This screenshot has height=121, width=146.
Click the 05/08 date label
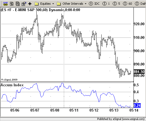(x=55, y=110)
